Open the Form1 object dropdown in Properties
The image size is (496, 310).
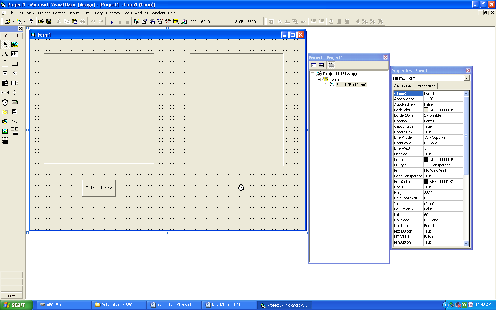[x=467, y=78]
